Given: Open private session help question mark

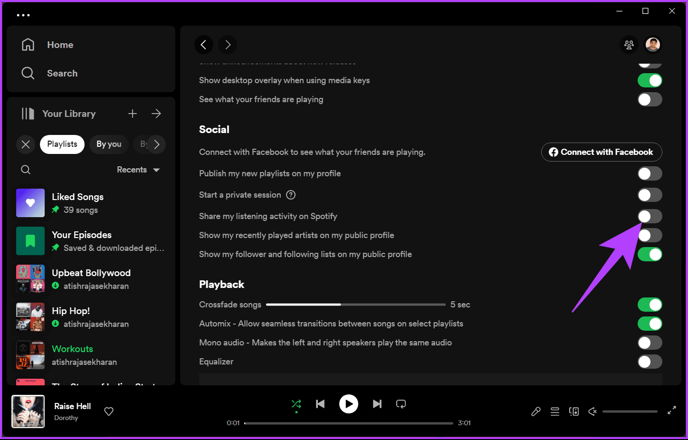Looking at the screenshot, I should click(291, 195).
